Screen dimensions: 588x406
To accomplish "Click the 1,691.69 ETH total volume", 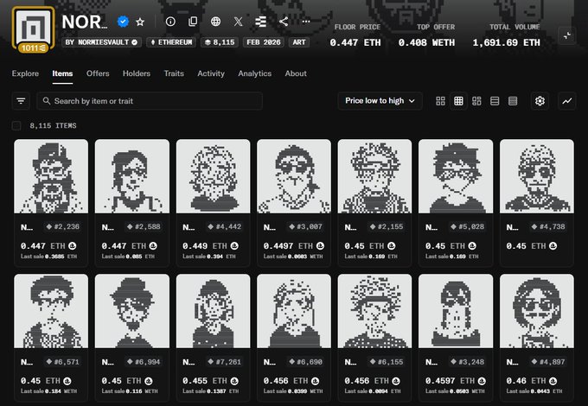I will click(506, 42).
